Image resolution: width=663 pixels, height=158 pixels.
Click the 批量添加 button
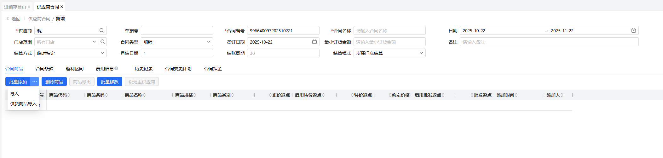pos(18,82)
